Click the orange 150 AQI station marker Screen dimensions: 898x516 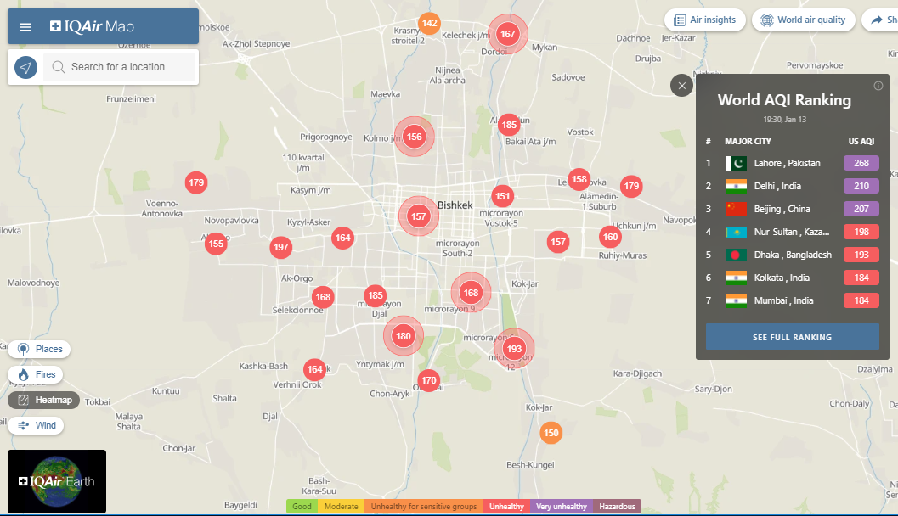(551, 433)
